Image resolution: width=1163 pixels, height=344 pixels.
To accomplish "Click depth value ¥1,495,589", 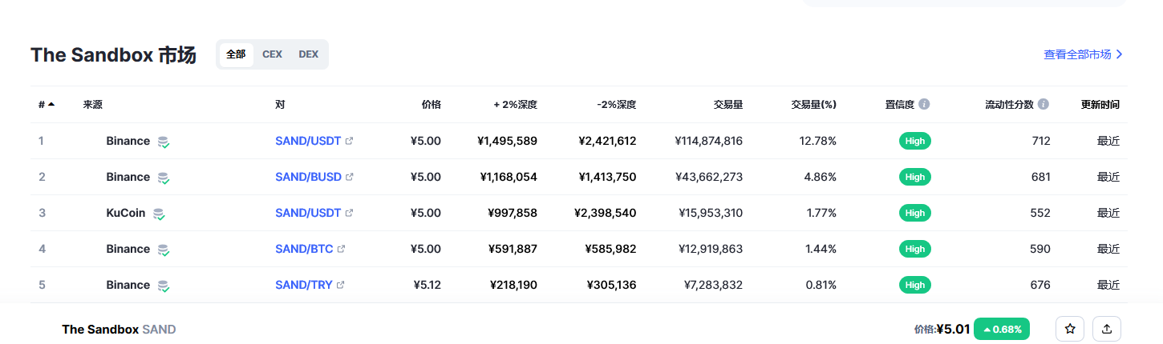I will 507,141.
